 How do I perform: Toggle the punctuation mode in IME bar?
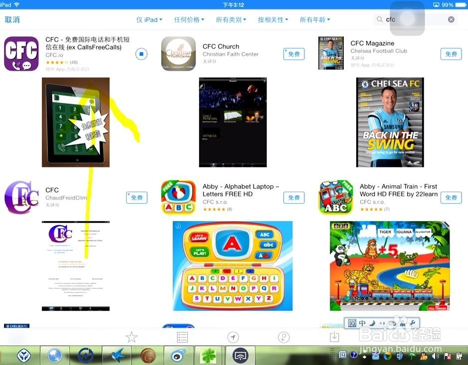point(382,323)
